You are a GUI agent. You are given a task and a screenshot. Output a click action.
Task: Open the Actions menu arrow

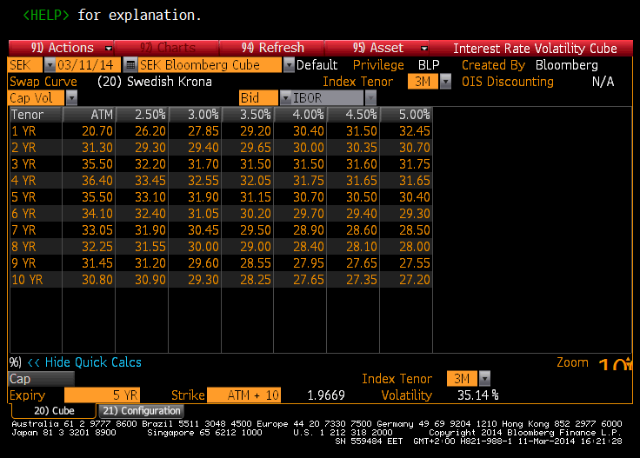pos(108,49)
